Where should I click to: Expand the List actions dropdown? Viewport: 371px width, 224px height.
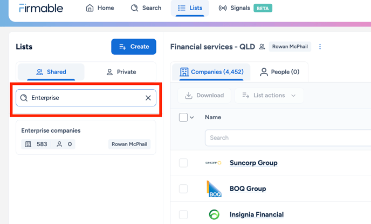[269, 96]
